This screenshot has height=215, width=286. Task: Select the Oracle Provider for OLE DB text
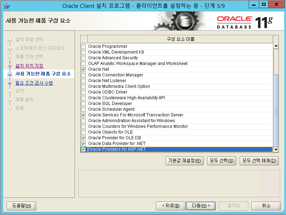115,138
